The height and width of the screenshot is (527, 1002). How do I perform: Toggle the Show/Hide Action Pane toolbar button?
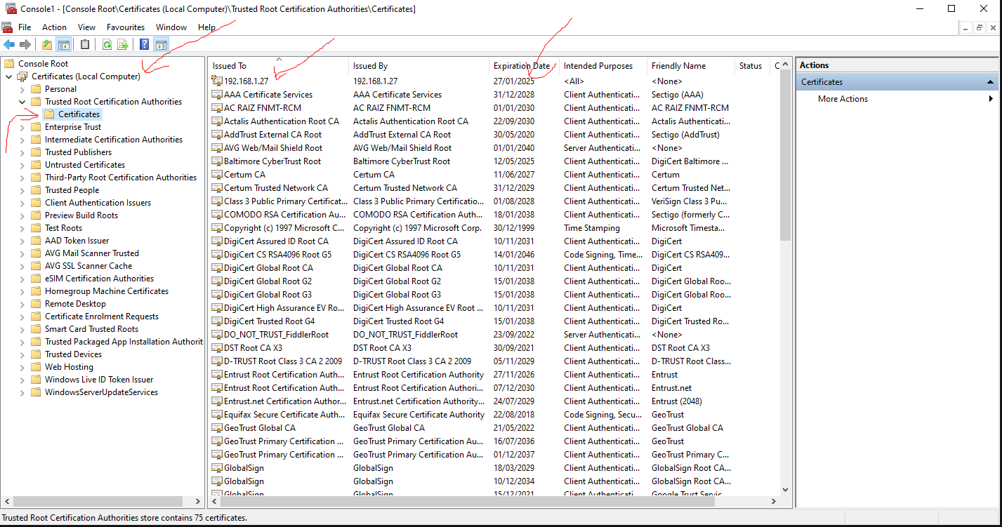tap(161, 45)
